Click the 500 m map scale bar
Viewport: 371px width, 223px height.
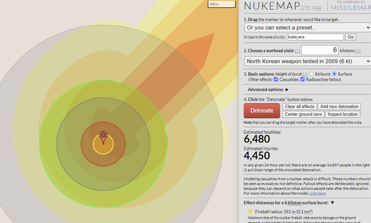222,4
